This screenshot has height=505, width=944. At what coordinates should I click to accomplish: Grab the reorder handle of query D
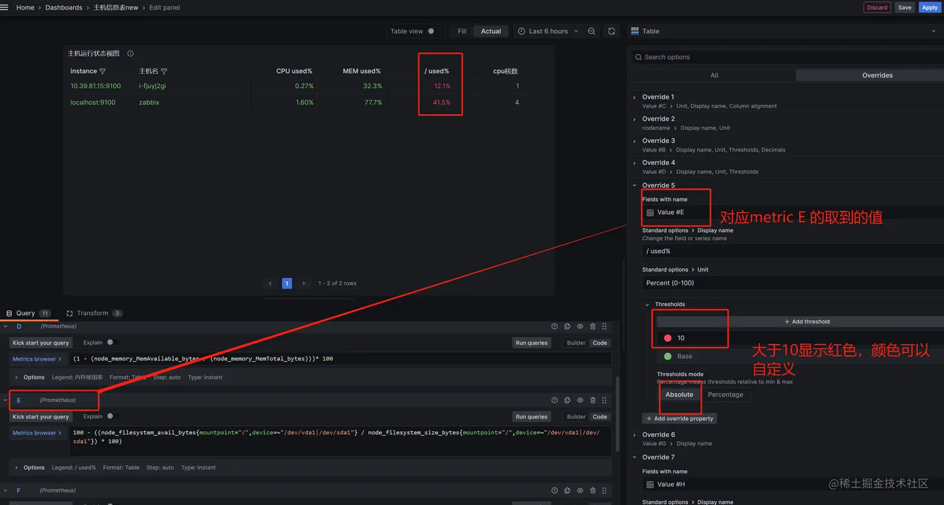[604, 326]
